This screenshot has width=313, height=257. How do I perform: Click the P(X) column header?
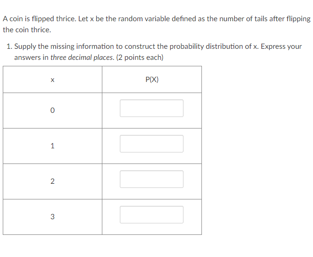click(152, 79)
